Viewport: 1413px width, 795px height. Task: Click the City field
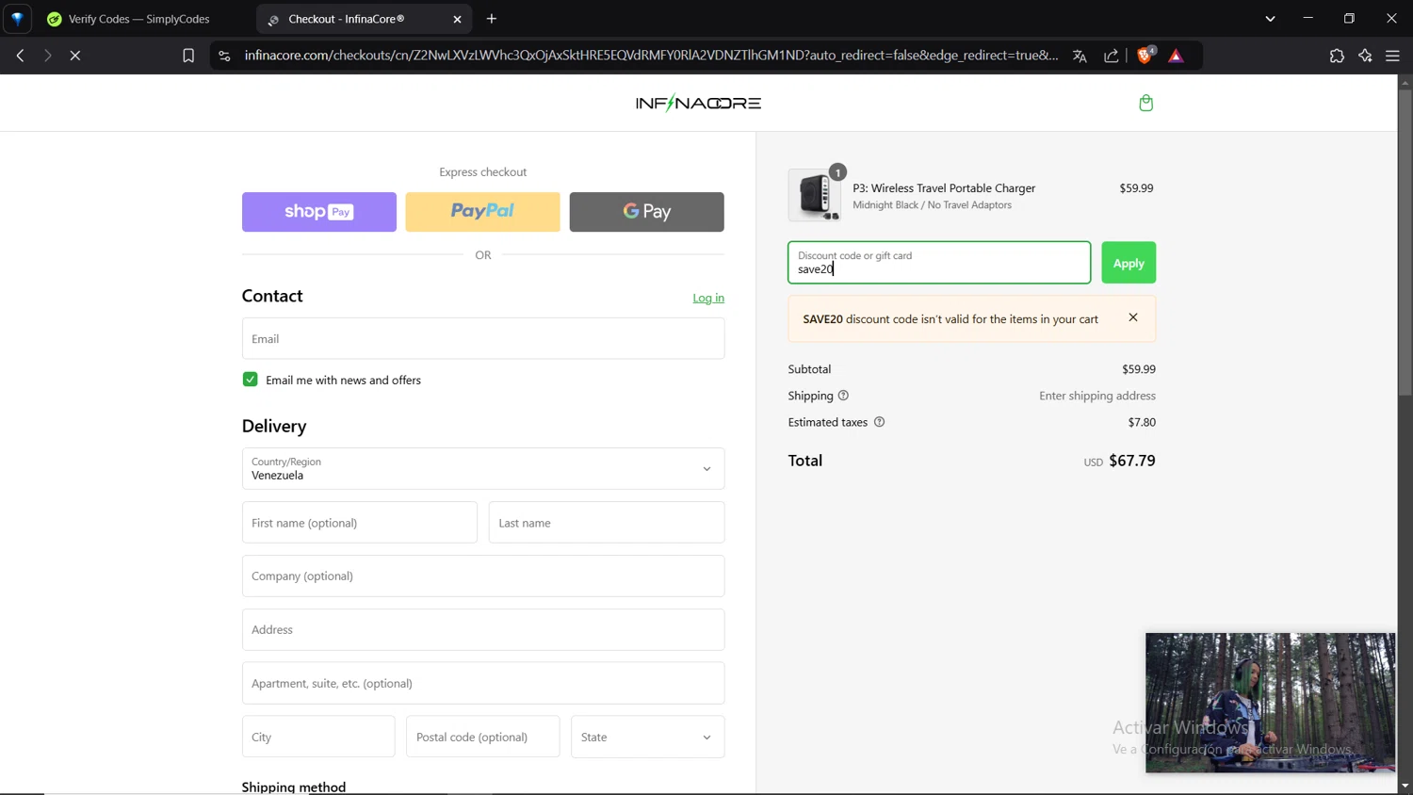(318, 737)
